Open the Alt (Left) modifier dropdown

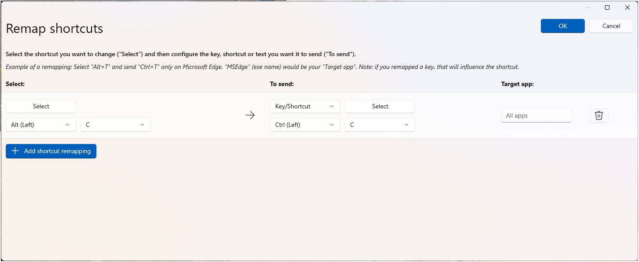41,125
